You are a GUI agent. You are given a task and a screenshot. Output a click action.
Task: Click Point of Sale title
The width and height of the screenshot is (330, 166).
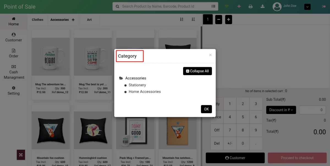point(20,7)
